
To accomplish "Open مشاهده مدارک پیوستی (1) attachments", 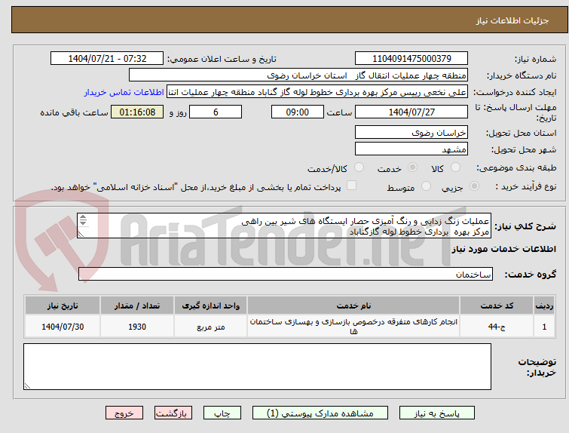I will point(320,413).
